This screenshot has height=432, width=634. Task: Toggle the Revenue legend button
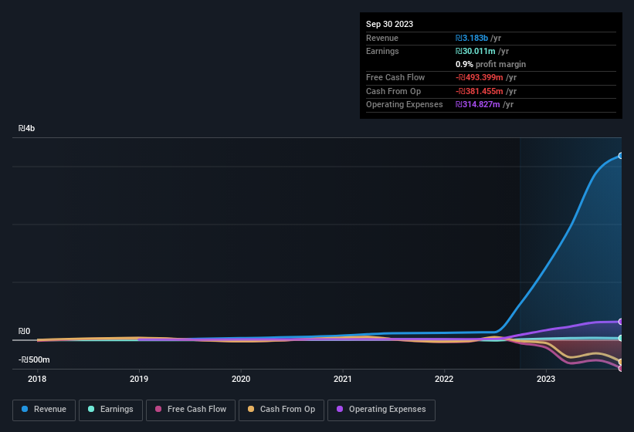click(x=44, y=410)
